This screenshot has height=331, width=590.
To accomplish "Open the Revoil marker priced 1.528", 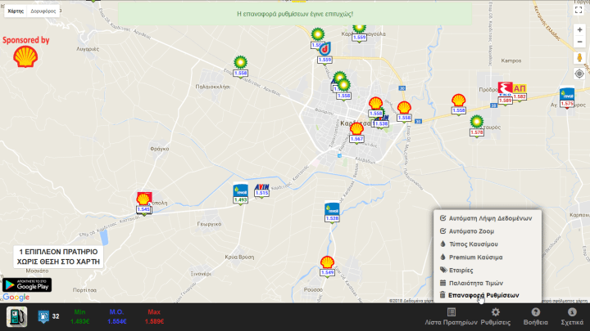I will click(x=332, y=212).
